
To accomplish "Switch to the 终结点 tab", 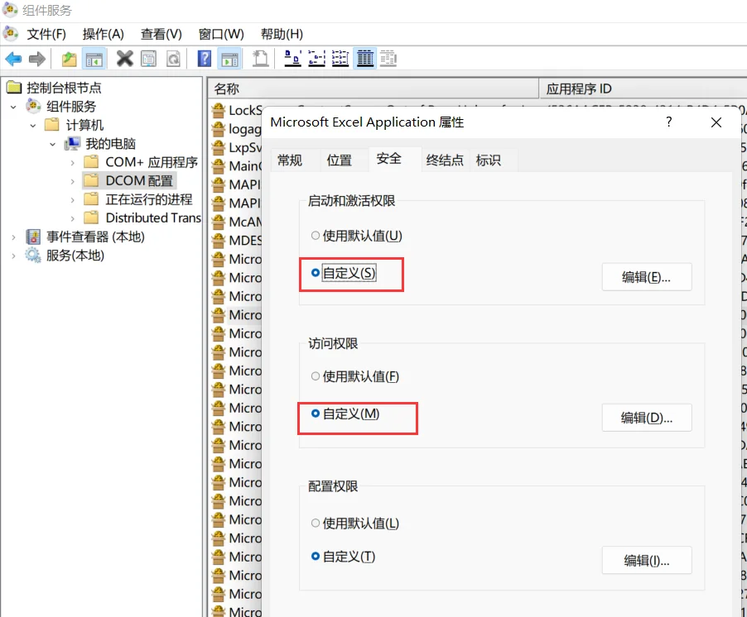I will pyautogui.click(x=445, y=160).
